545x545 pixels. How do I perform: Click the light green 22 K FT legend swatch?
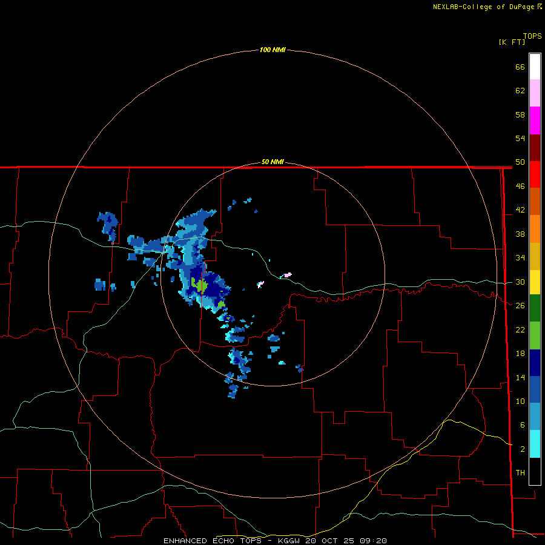pyautogui.click(x=535, y=335)
